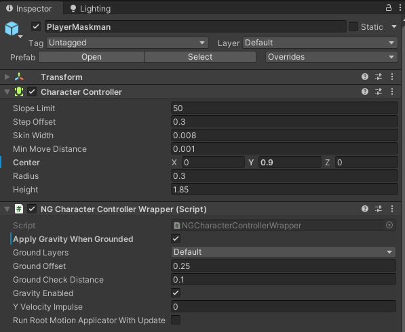Screen dimensions: 405x332
Task: Uncheck Gravity Enabled
Action: point(176,293)
